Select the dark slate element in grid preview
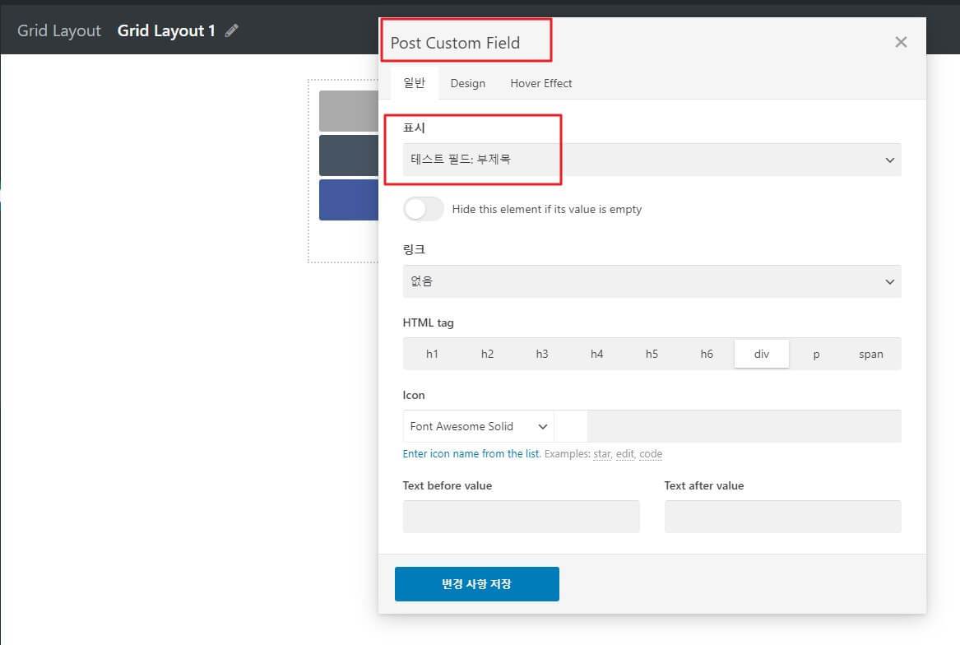Screen dimensions: 960x645 tap(348, 155)
